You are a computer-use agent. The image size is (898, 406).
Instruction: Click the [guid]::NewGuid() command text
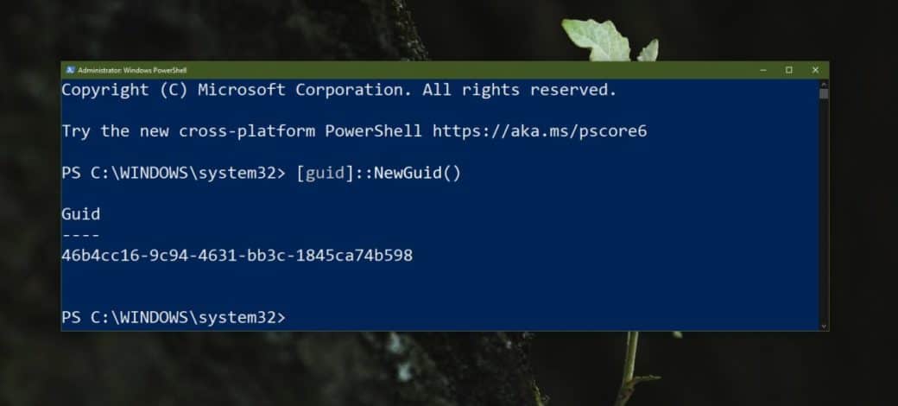(x=378, y=173)
